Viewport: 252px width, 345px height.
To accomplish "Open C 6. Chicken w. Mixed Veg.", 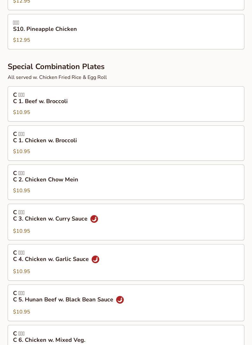I will (49, 340).
